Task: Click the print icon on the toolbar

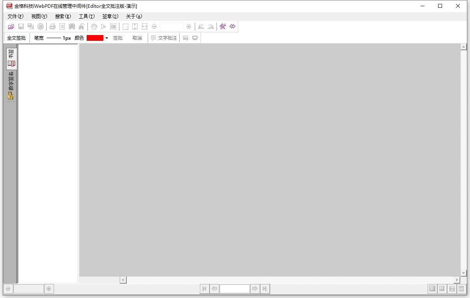Action: pos(52,26)
